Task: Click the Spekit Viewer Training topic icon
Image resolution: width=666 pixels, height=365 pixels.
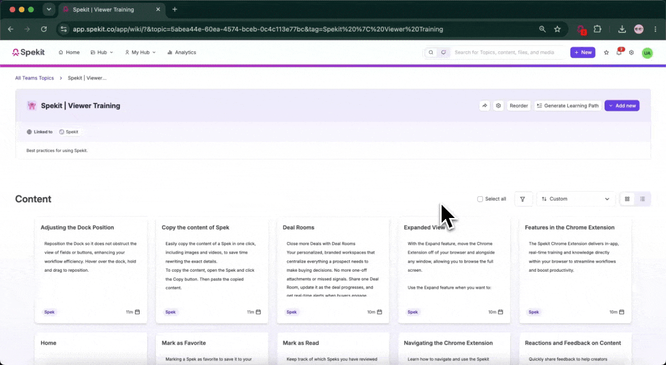Action: (32, 105)
